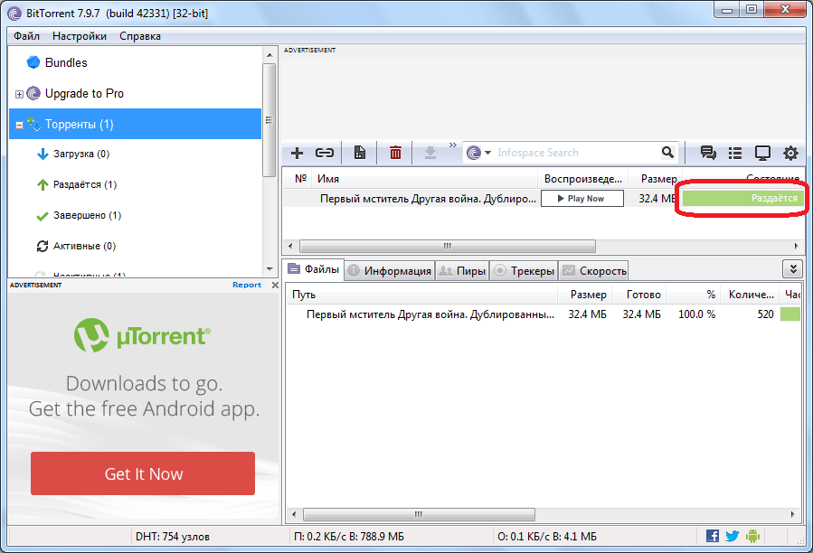
Task: Collapse the details pane with chevron button
Action: pyautogui.click(x=793, y=269)
